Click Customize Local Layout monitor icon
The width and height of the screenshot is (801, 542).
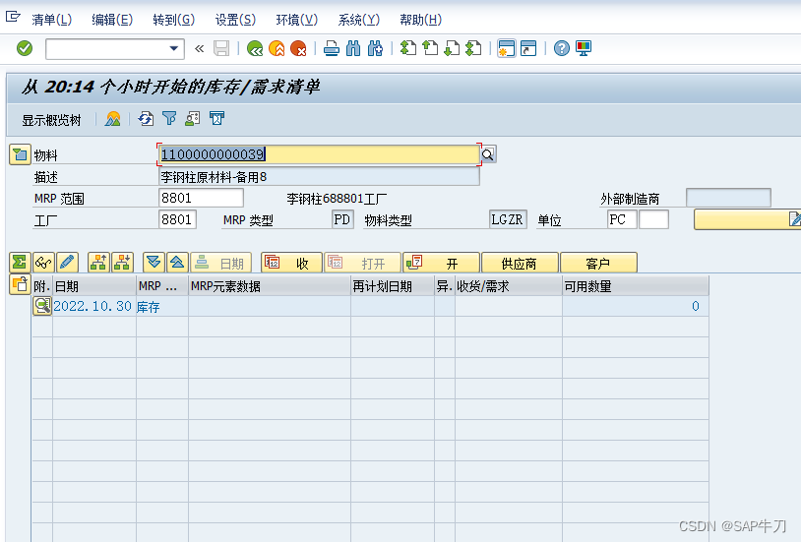coord(584,48)
